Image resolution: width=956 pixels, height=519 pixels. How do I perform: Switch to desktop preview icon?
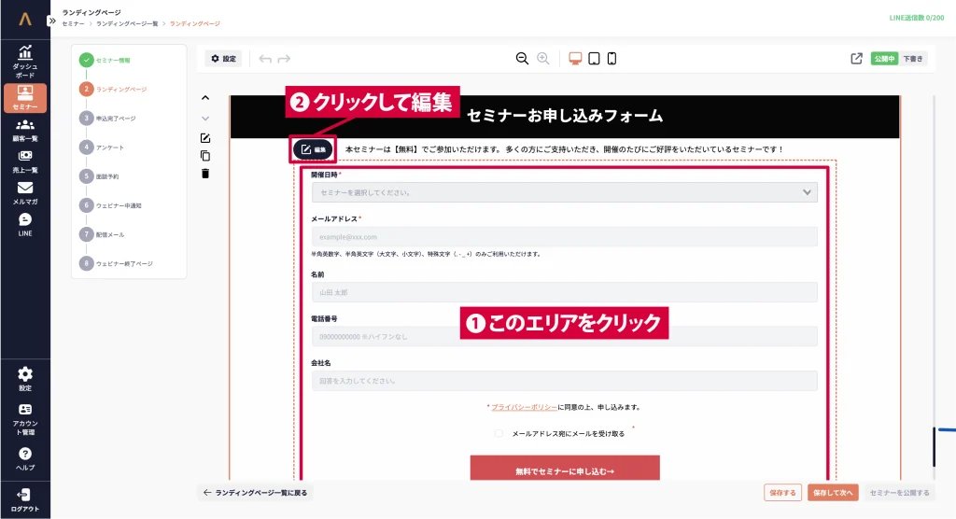click(575, 59)
